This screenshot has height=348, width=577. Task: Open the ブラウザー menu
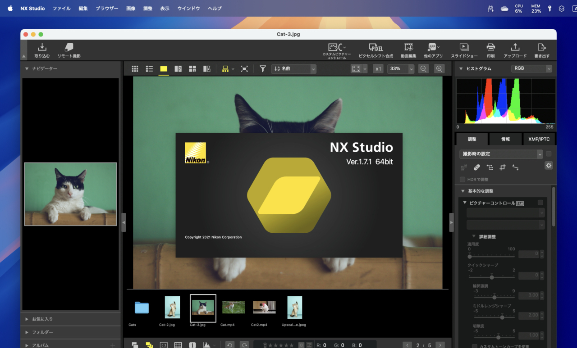[107, 9]
